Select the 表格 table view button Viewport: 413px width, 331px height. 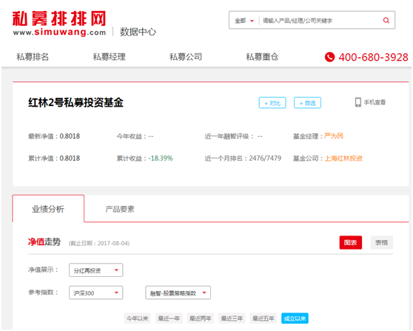(x=382, y=242)
